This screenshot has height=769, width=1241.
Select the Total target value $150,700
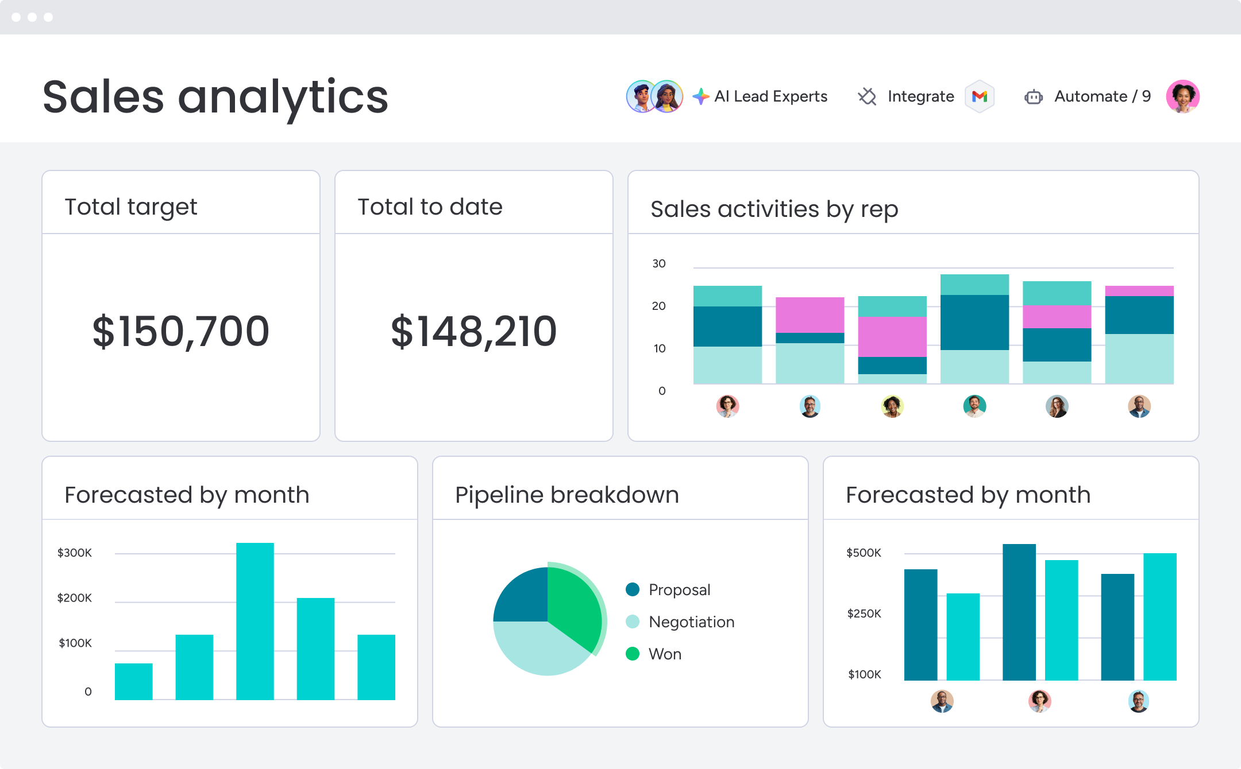(180, 331)
